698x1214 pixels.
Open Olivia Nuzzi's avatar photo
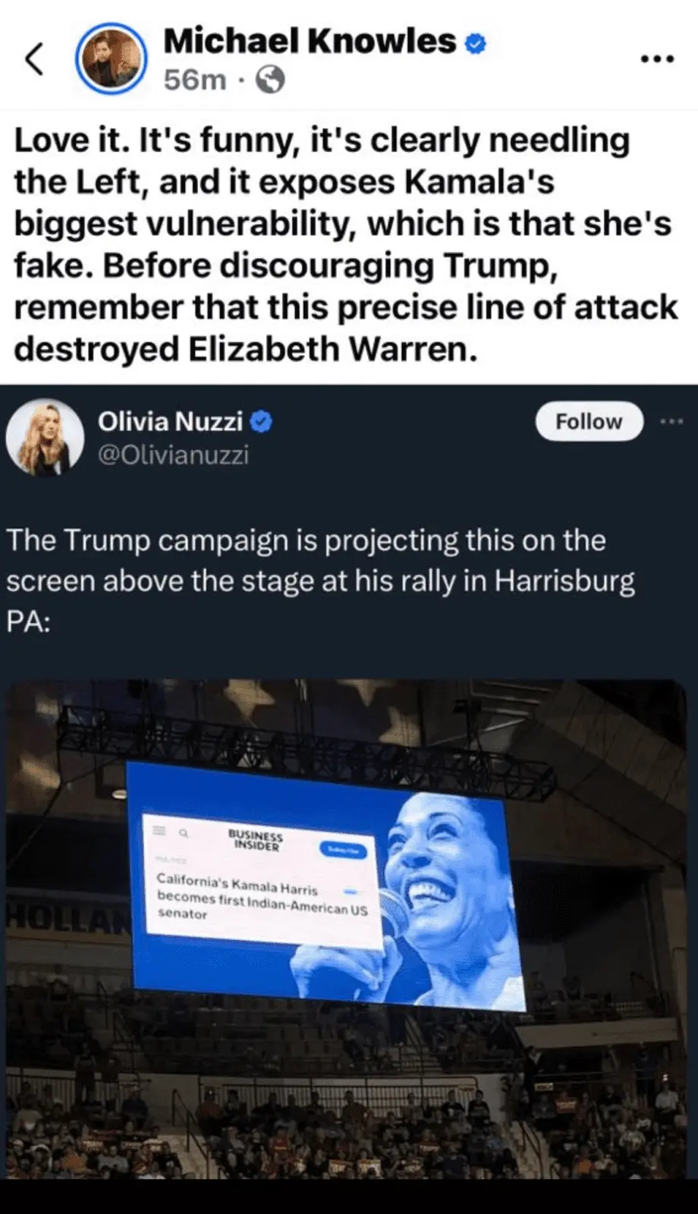[45, 438]
